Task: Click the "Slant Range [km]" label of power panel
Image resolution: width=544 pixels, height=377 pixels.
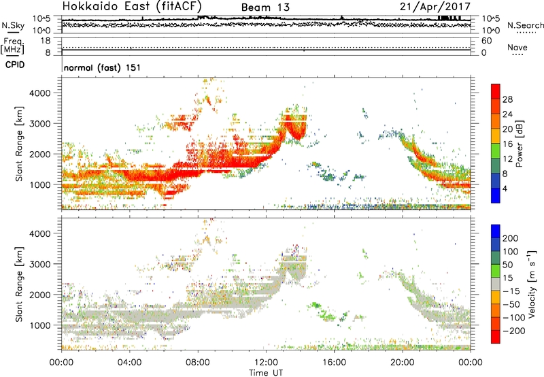Action: click(x=18, y=144)
